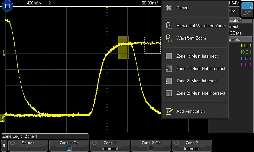Click the 50.00ns/ timebase readout
Image resolution: width=254 pixels, height=152 pixels.
[x=150, y=3]
